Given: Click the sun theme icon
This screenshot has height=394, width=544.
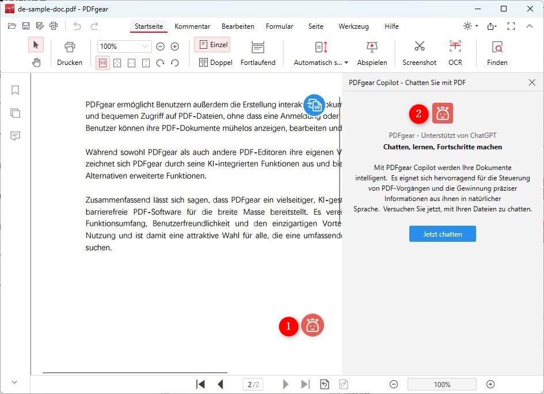Looking at the screenshot, I should [467, 26].
